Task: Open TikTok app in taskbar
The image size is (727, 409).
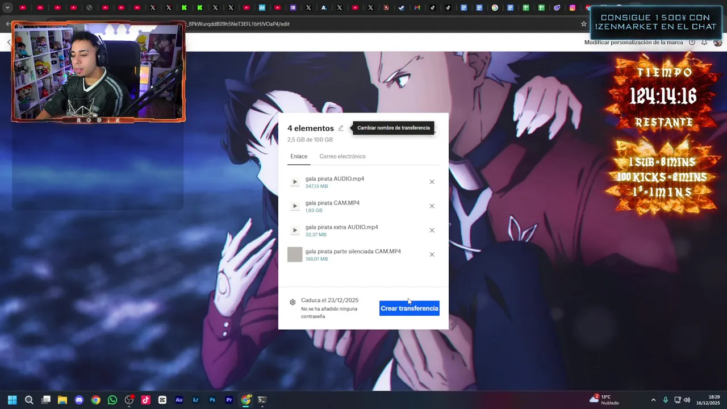Action: 145,400
